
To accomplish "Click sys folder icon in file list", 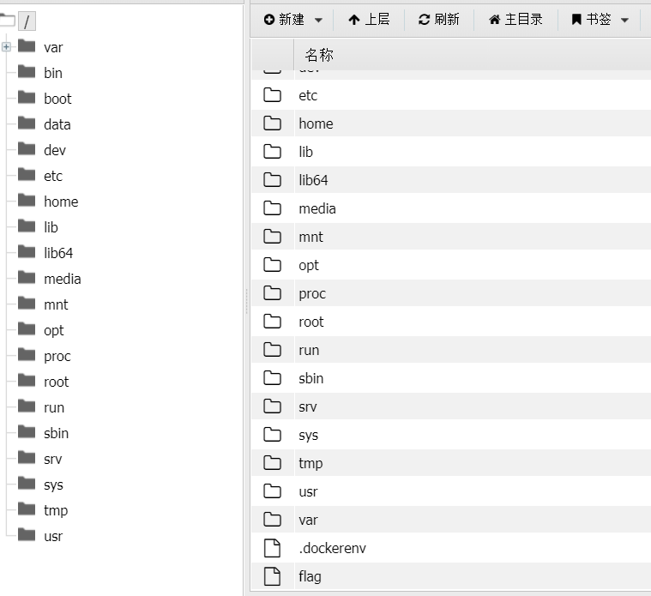I will [273, 435].
